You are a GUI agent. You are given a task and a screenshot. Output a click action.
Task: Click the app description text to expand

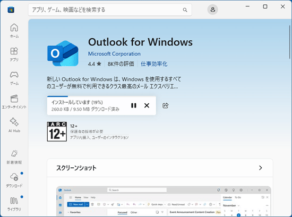coord(114,83)
